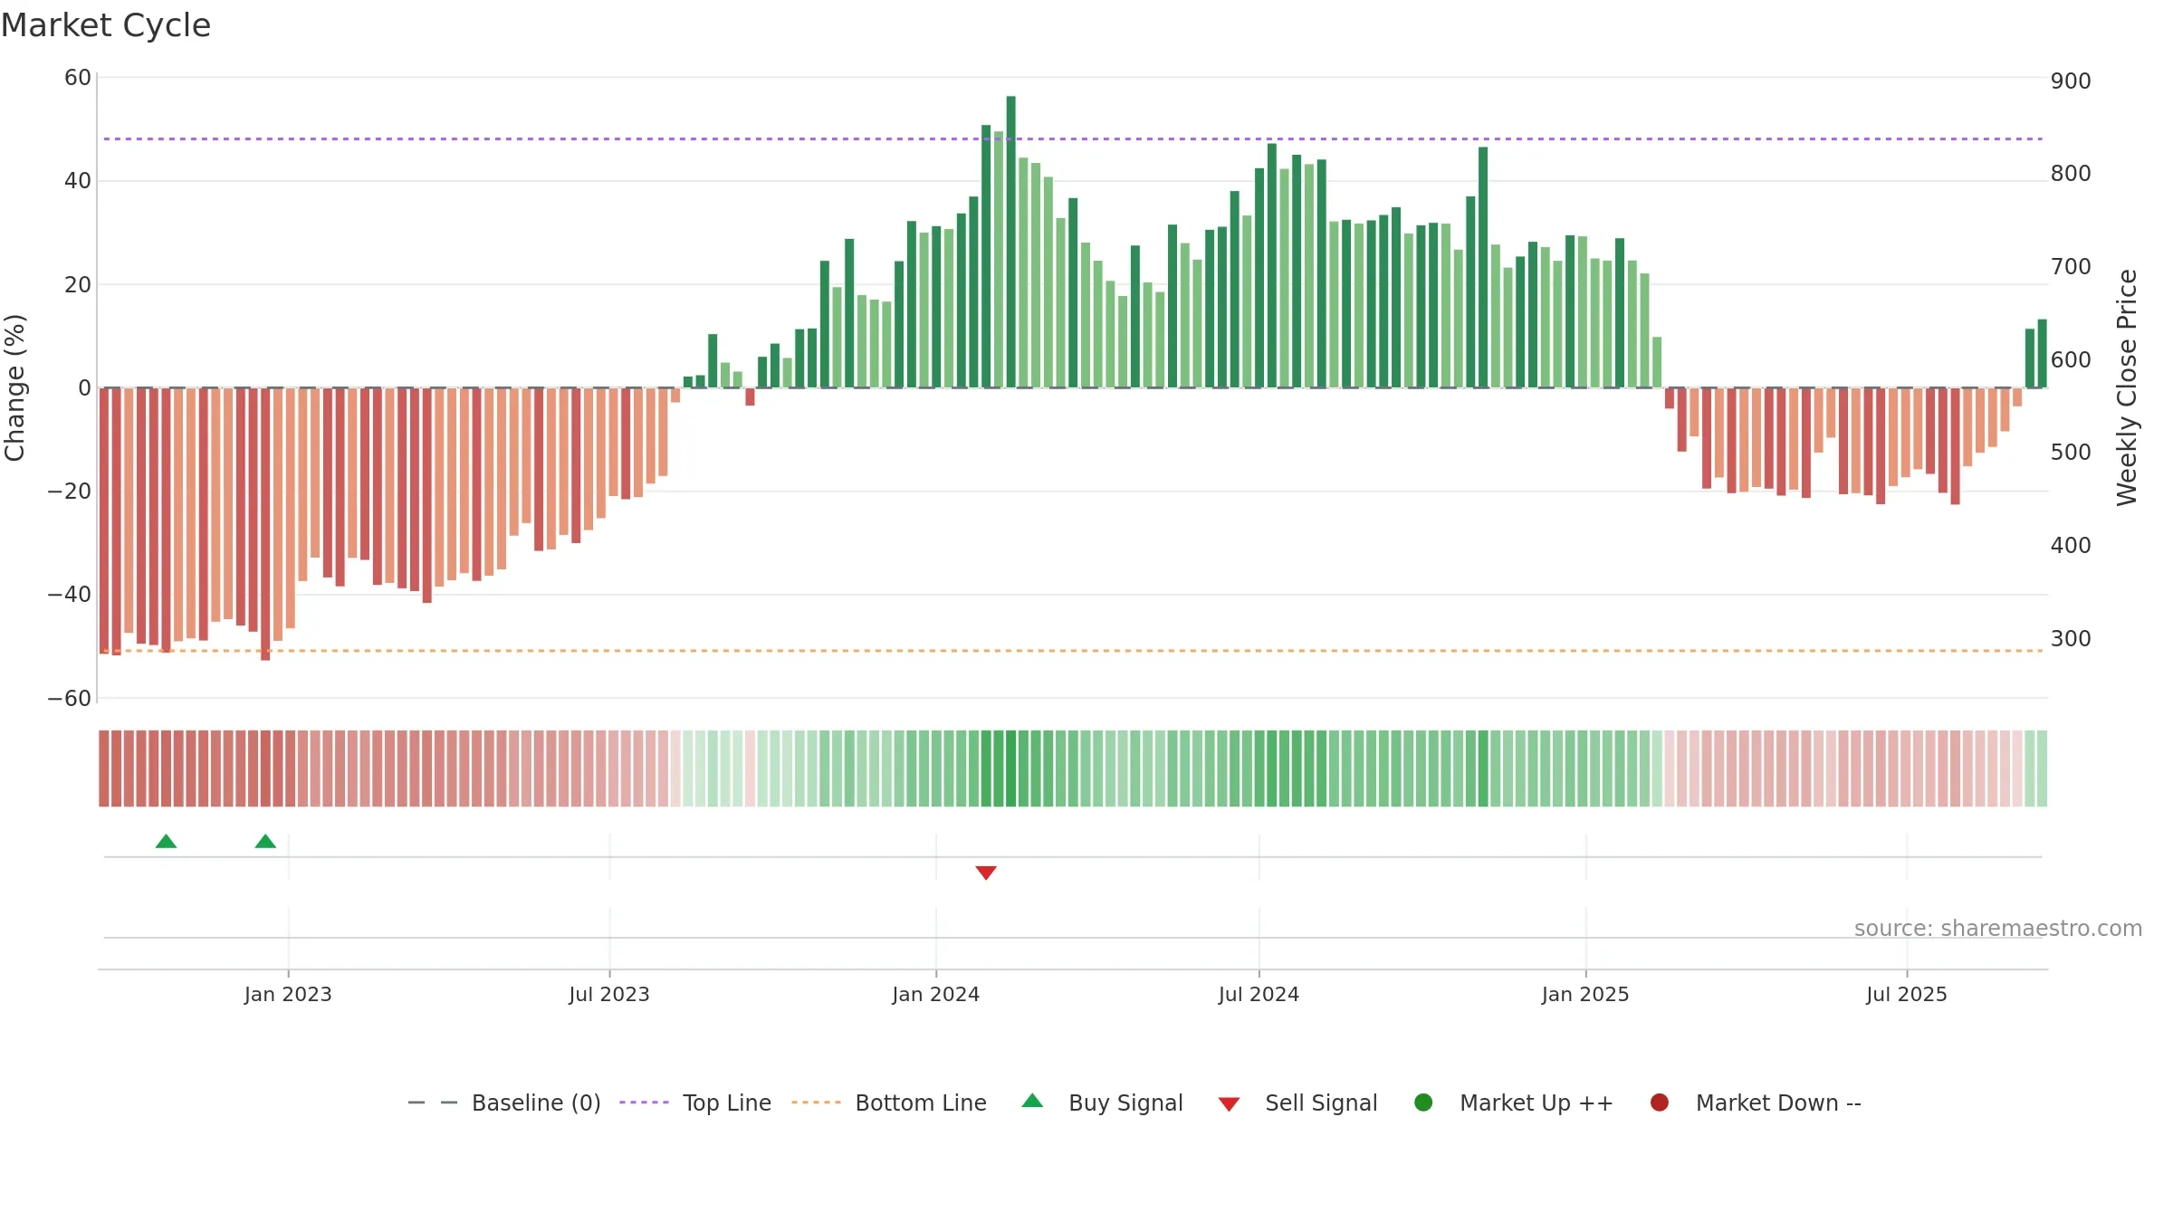Click the Bottom Line orange legend swatch
Viewport: 2173px width, 1222px height.
pos(816,1103)
